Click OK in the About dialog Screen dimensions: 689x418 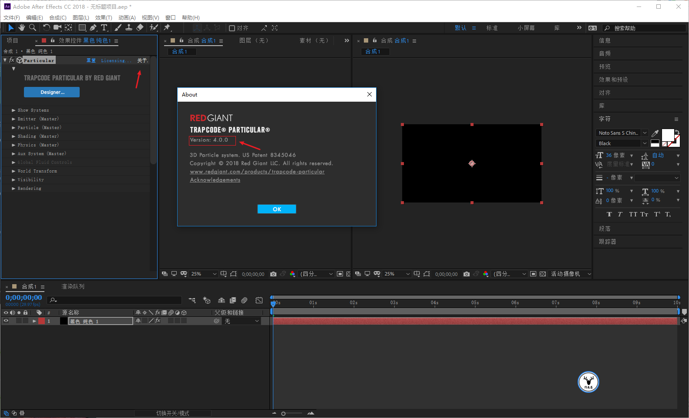point(277,209)
